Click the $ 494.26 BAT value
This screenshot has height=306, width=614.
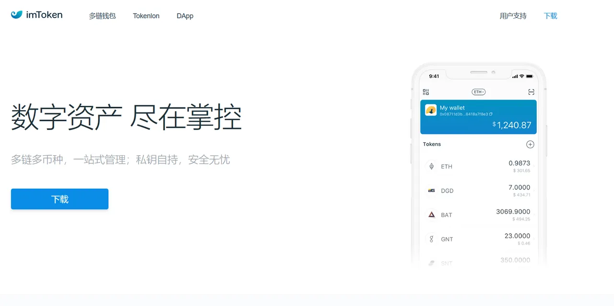521,219
